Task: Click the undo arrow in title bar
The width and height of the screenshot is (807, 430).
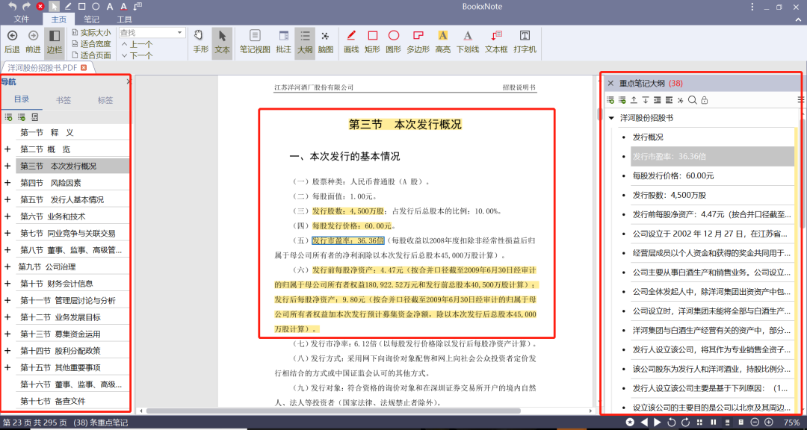Action: point(13,6)
